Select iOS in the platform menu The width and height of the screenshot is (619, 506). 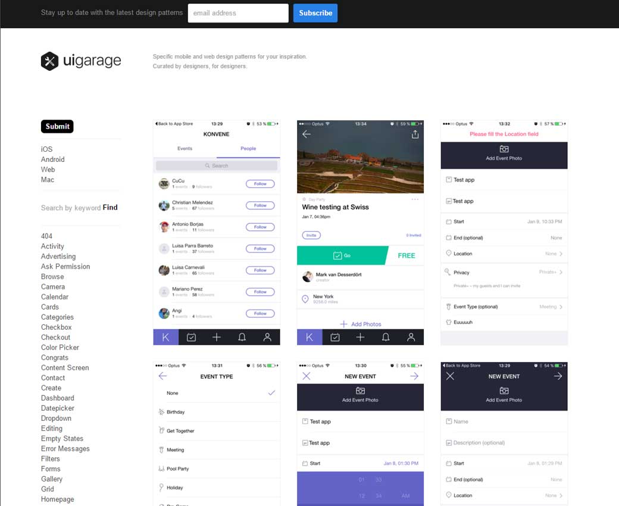coord(46,149)
